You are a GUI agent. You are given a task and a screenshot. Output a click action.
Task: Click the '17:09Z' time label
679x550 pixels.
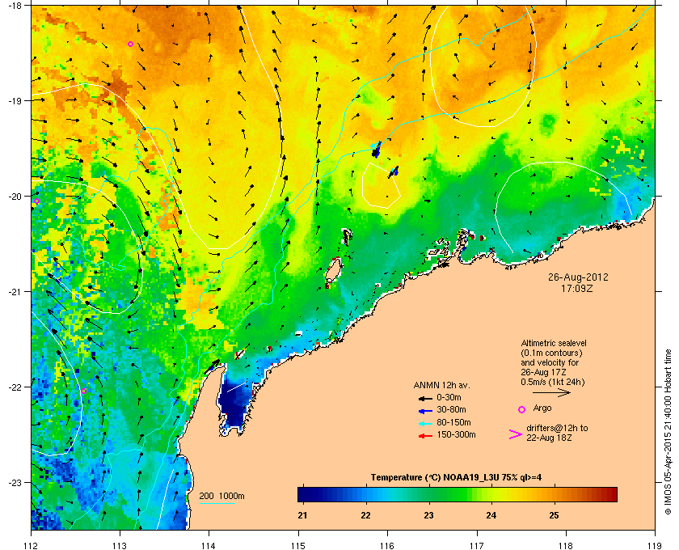pos(577,288)
